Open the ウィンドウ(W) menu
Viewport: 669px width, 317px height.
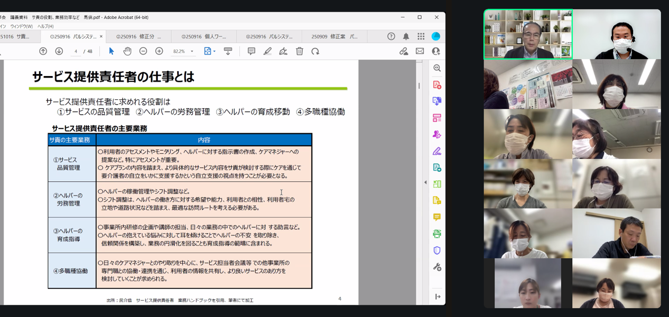coord(22,26)
